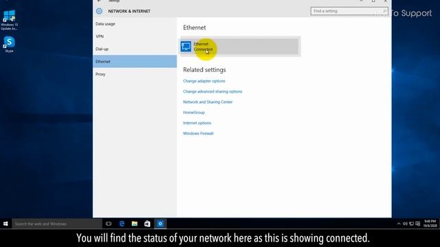Click the Find a setting search box
This screenshot has width=440, height=247.
(x=349, y=11)
